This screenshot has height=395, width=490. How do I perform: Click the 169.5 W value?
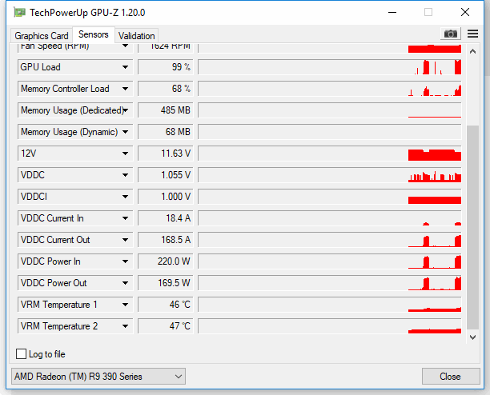(x=166, y=283)
